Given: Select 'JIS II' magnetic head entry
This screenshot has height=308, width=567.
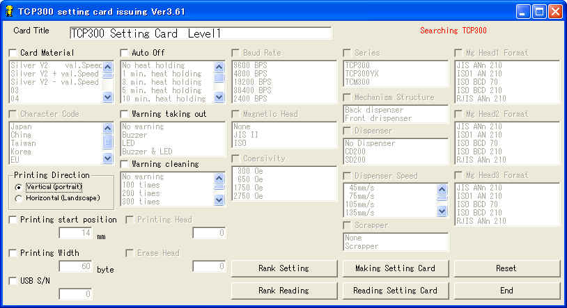Looking at the screenshot, I should pyautogui.click(x=245, y=135).
